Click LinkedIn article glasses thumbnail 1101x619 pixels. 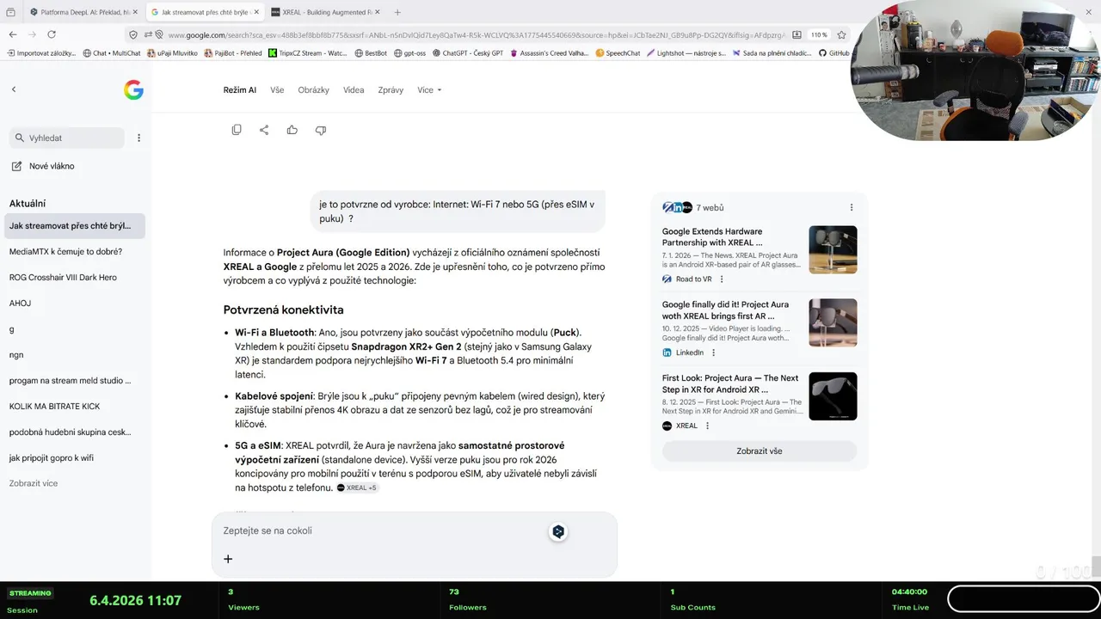point(833,322)
